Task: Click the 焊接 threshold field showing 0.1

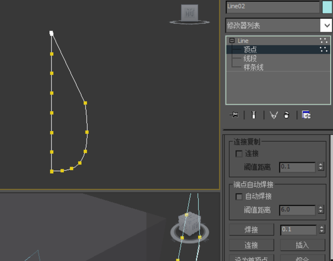Action: tap(298, 230)
